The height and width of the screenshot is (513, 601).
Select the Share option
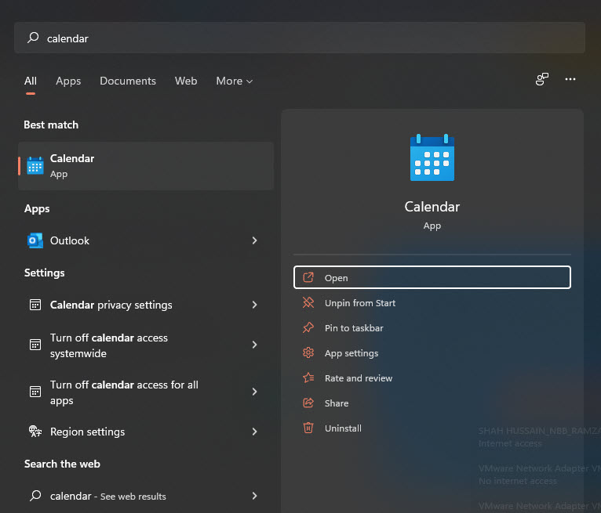pyautogui.click(x=432, y=403)
